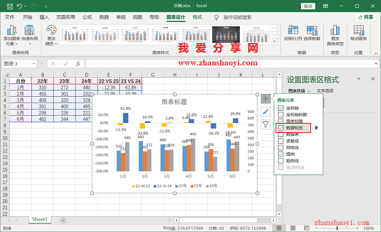Select the dark chart style thumbnail
Screen dimensions: 381x232
[226, 35]
